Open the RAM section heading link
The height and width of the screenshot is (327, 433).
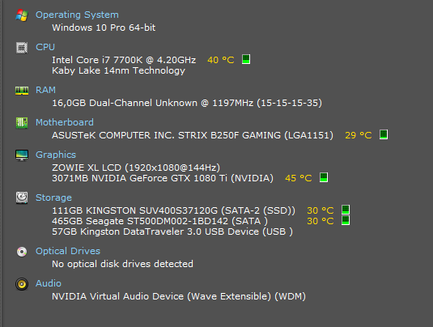[x=45, y=90]
